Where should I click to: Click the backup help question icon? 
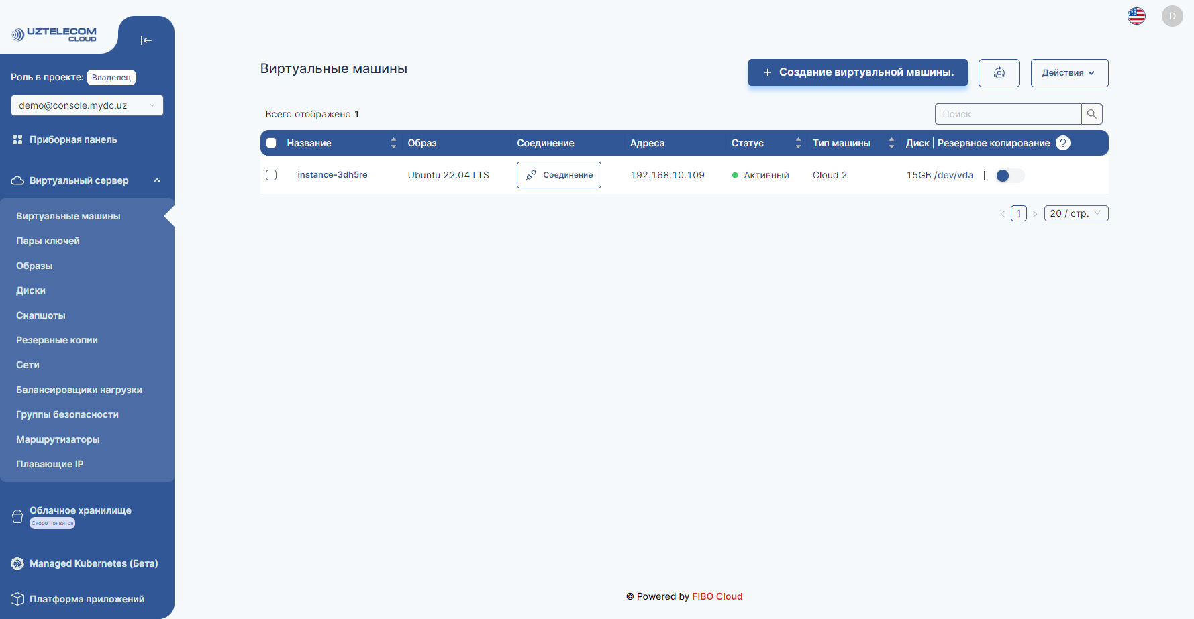[x=1062, y=143]
